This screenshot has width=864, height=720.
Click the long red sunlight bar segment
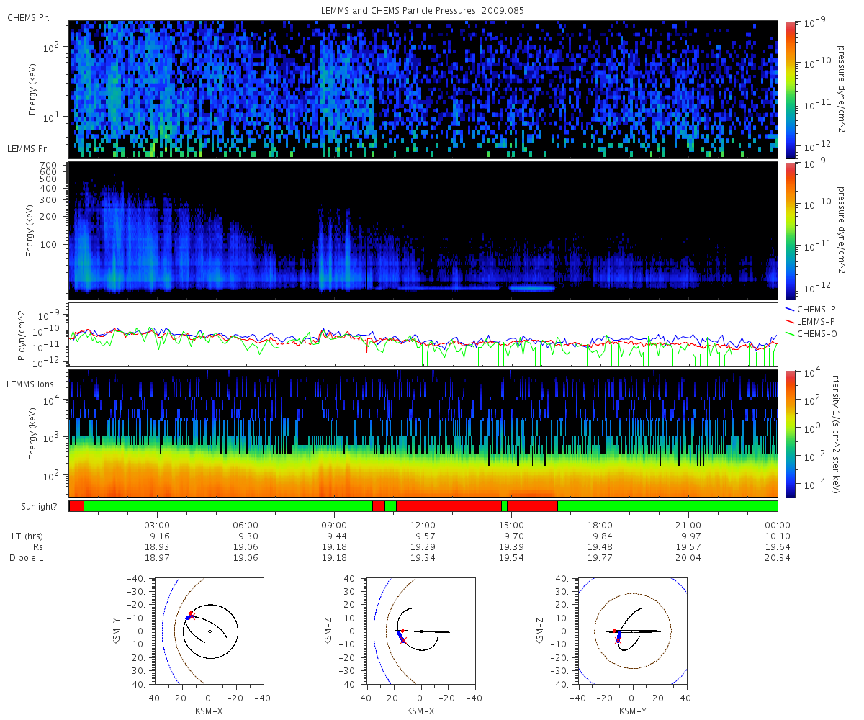pyautogui.click(x=448, y=506)
